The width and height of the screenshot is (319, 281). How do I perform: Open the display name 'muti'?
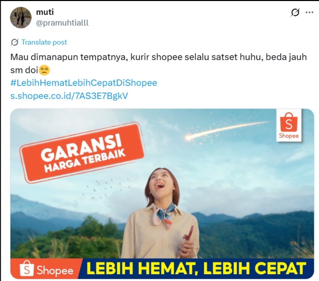[x=45, y=12]
